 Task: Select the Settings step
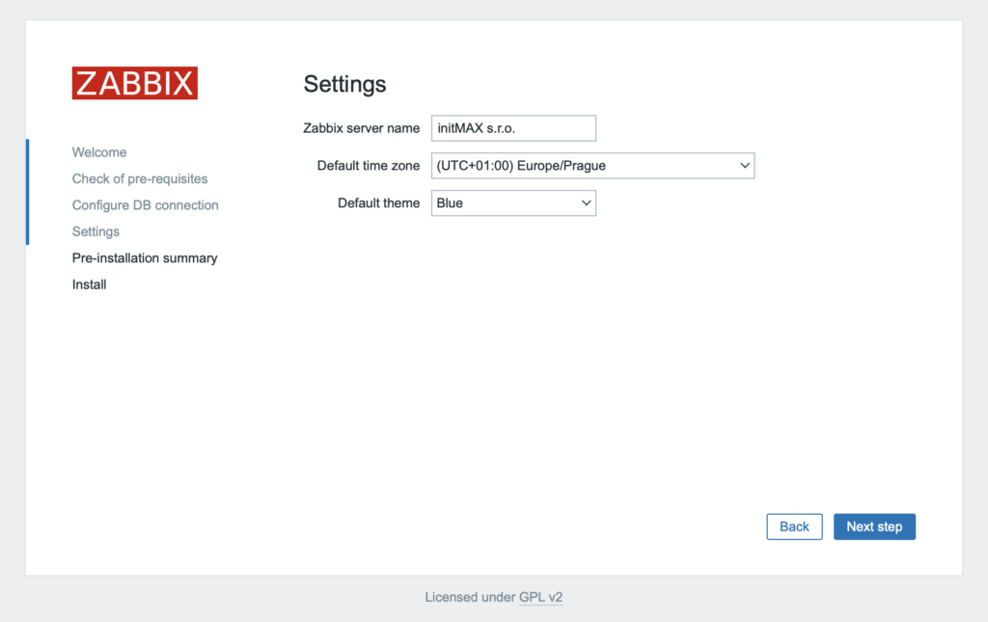(x=95, y=231)
